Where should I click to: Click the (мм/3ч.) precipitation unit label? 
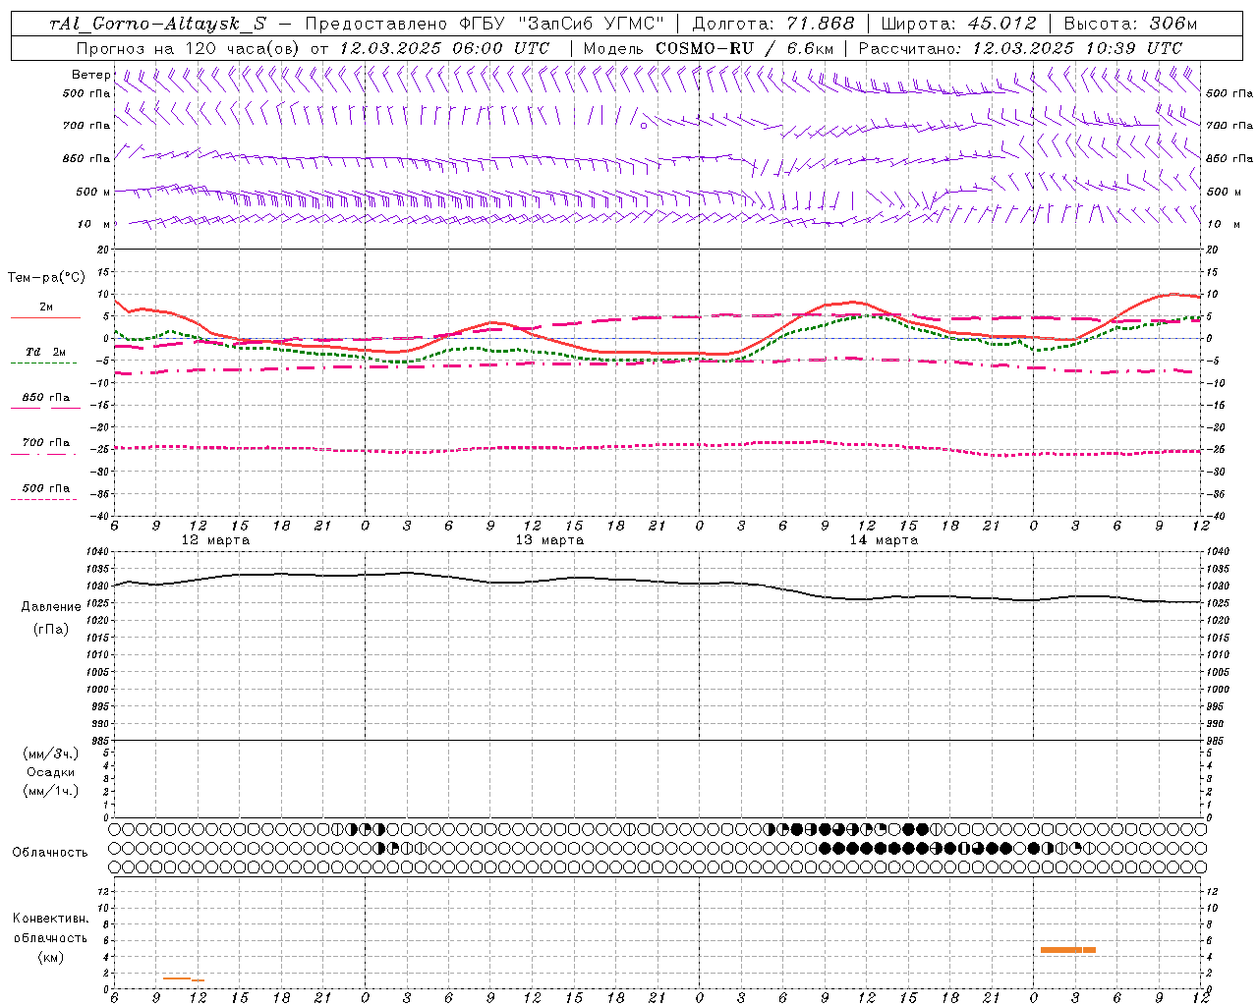tap(51, 754)
